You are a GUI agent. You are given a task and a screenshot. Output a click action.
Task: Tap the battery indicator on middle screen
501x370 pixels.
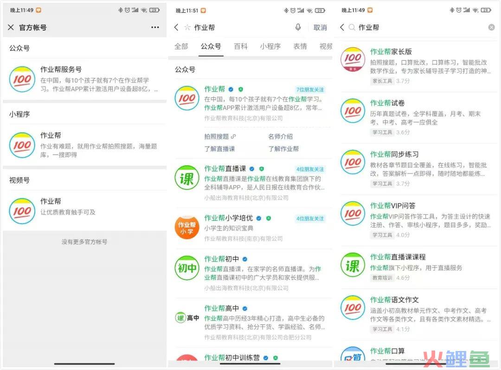tap(320, 11)
